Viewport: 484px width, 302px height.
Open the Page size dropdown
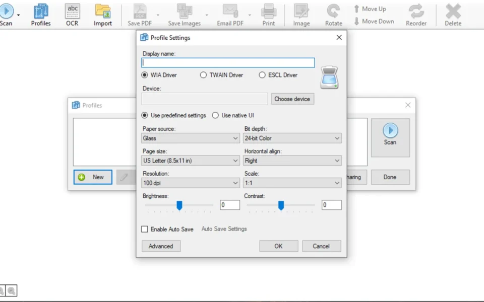pyautogui.click(x=191, y=161)
